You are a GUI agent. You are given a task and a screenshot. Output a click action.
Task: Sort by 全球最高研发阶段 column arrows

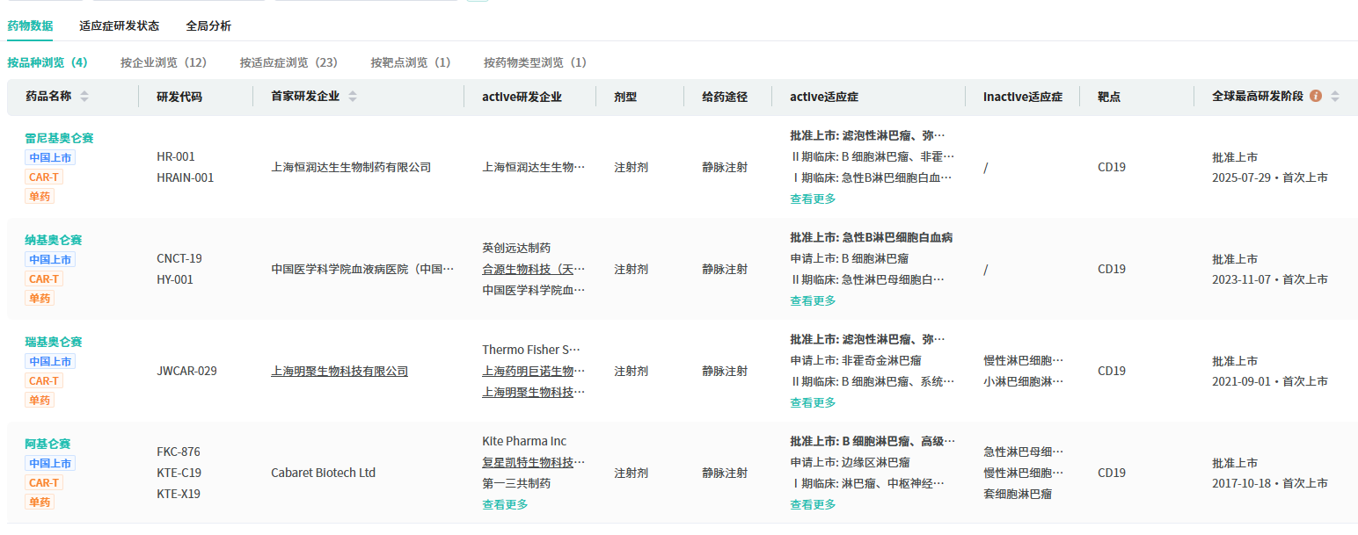coord(1335,97)
